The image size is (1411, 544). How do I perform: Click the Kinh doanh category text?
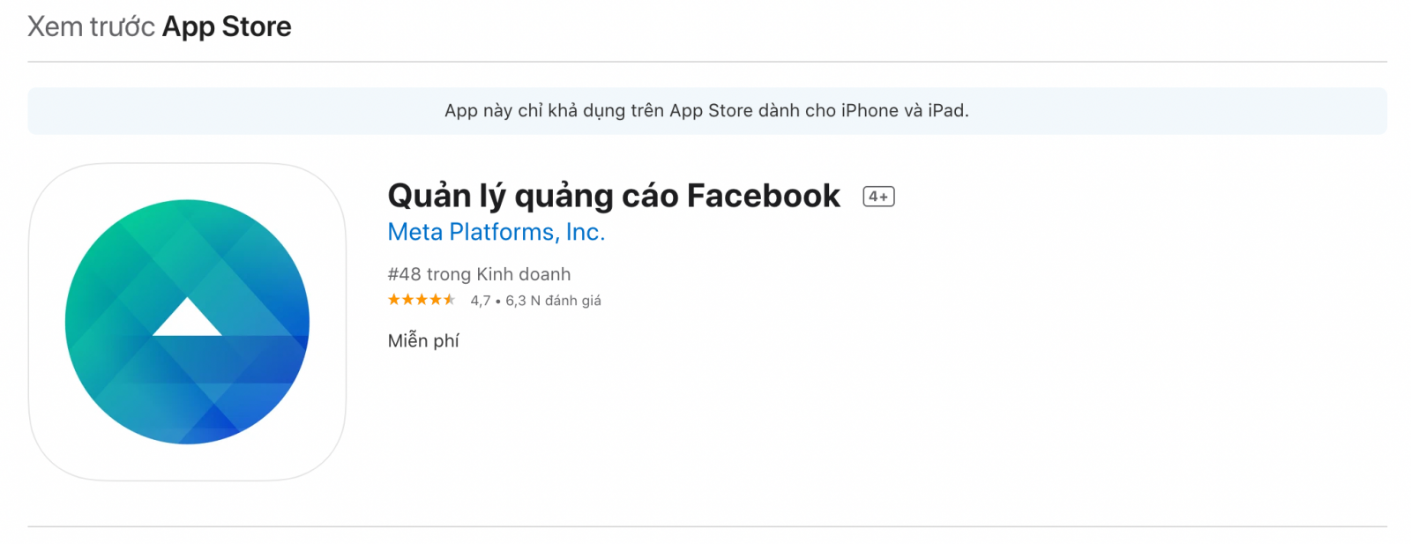point(524,274)
